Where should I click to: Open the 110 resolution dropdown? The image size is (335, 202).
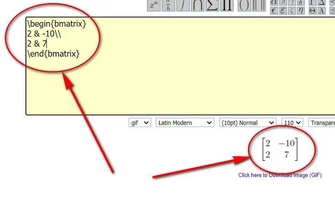[x=292, y=123]
